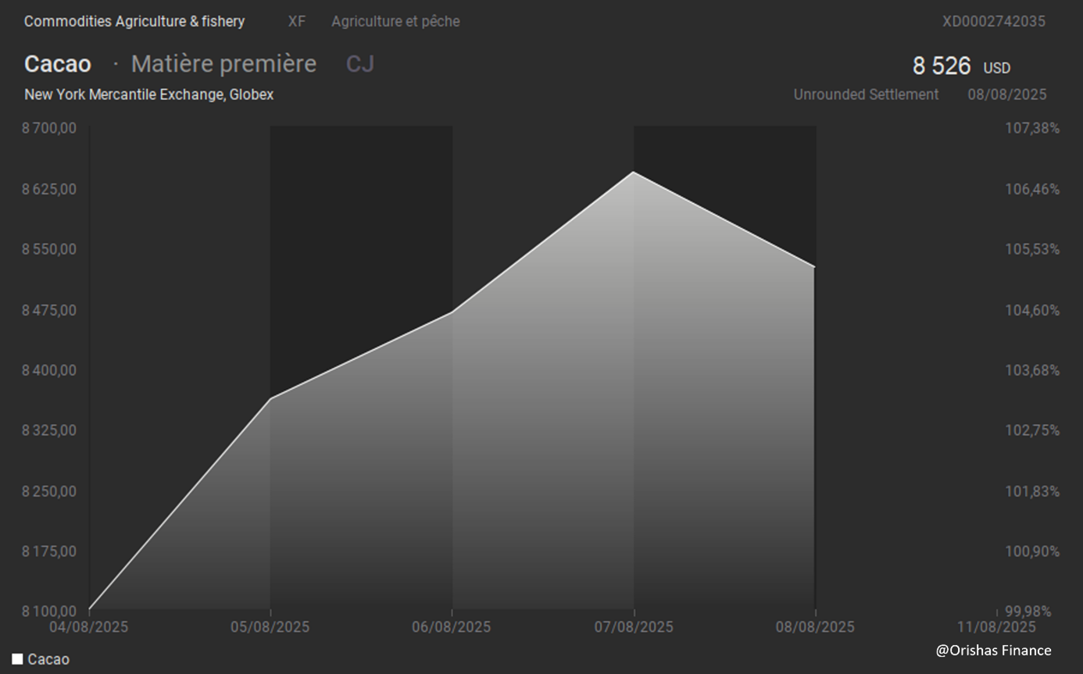Screen dimensions: 1083x674
Task: Click the 8 700,00 y-axis label
Action: (x=49, y=128)
